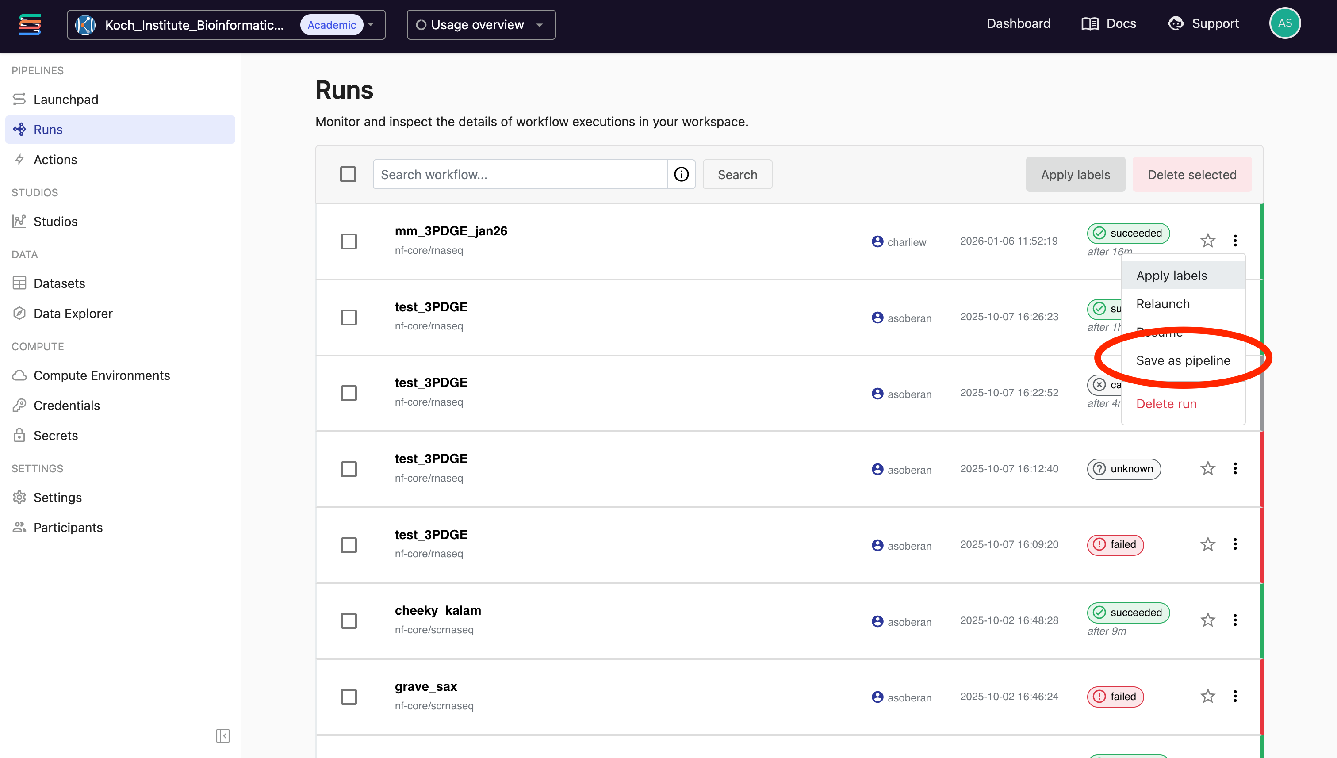The image size is (1337, 758).
Task: Open Data Explorer from sidebar
Action: [x=73, y=314]
